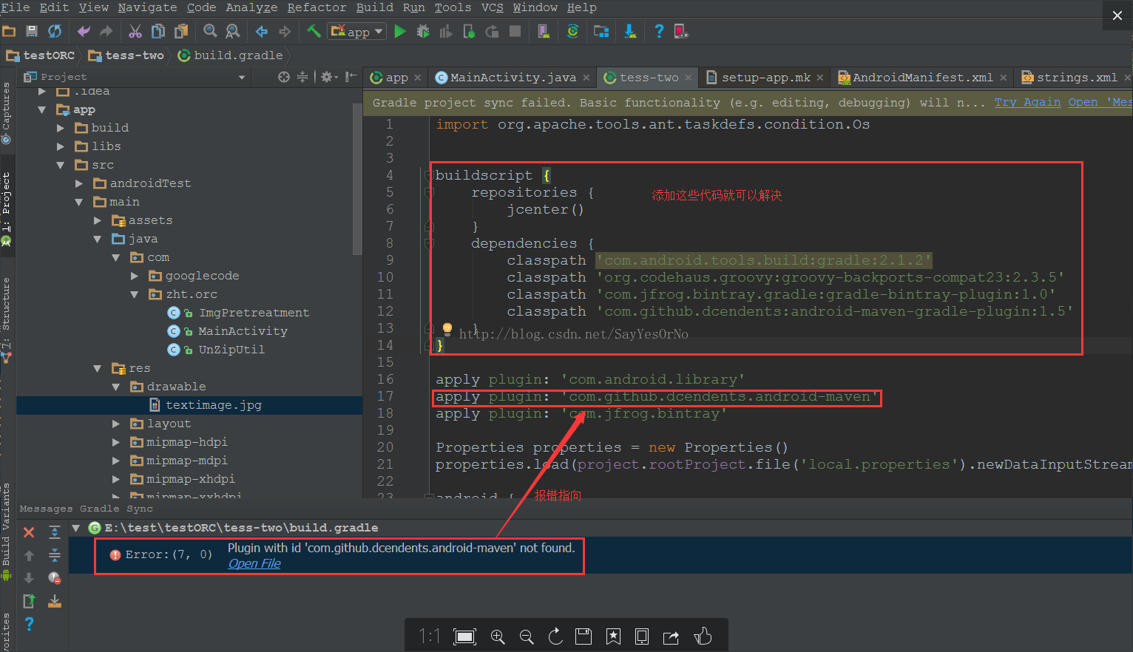
Task: Click the Scroll from Source target icon
Action: click(x=283, y=77)
